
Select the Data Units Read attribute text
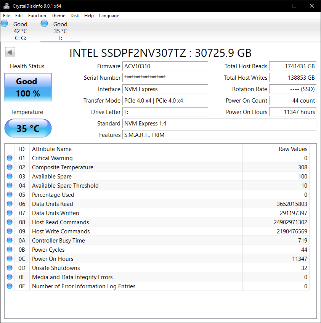(53, 204)
